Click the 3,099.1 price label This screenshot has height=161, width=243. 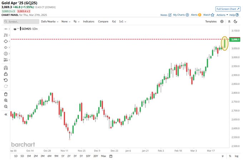[x=235, y=40]
